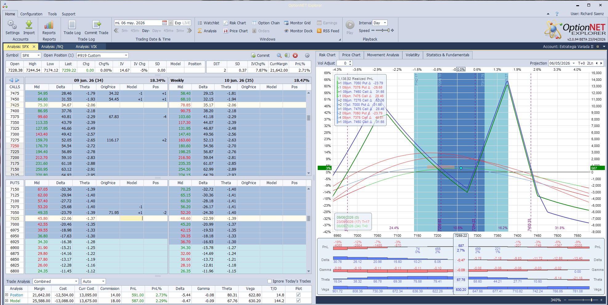Click the Commit button in analysis panel
Viewport: 608px width, 305px height.
[x=260, y=55]
